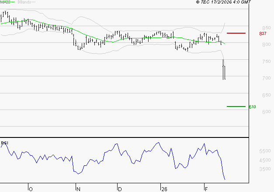Click the green 610 support line
This screenshot has height=192, width=274.
[x=236, y=106]
